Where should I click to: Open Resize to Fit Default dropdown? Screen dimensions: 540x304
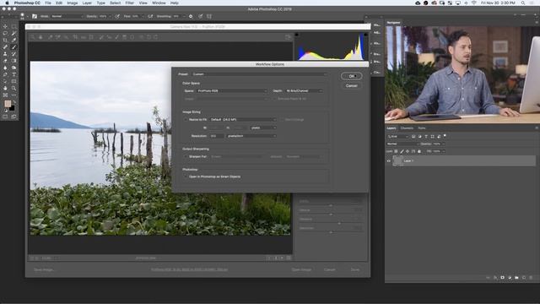click(x=243, y=120)
